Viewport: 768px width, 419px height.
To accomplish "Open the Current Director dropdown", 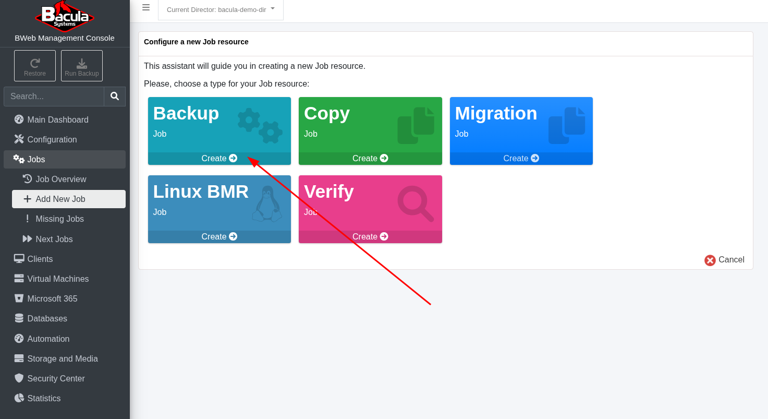I will 221,9.
